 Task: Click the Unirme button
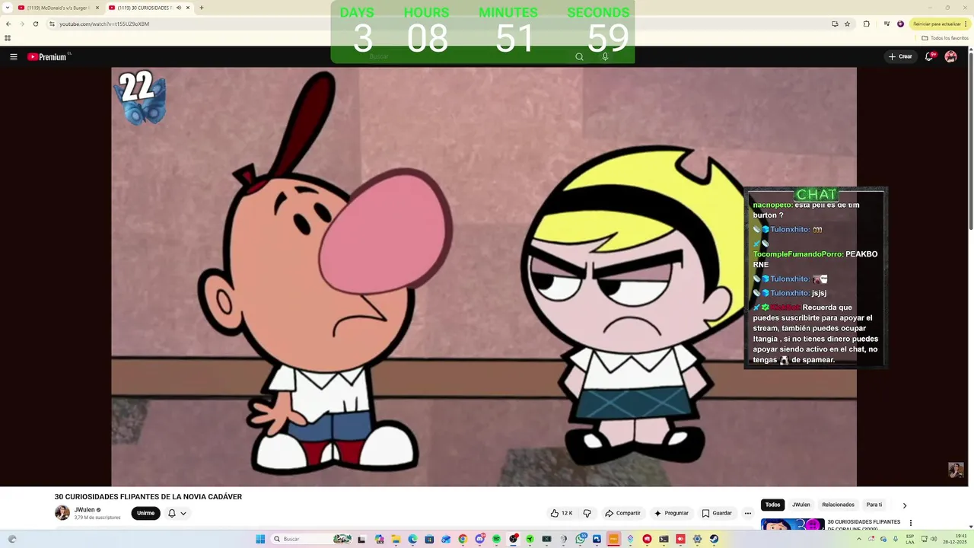[145, 513]
